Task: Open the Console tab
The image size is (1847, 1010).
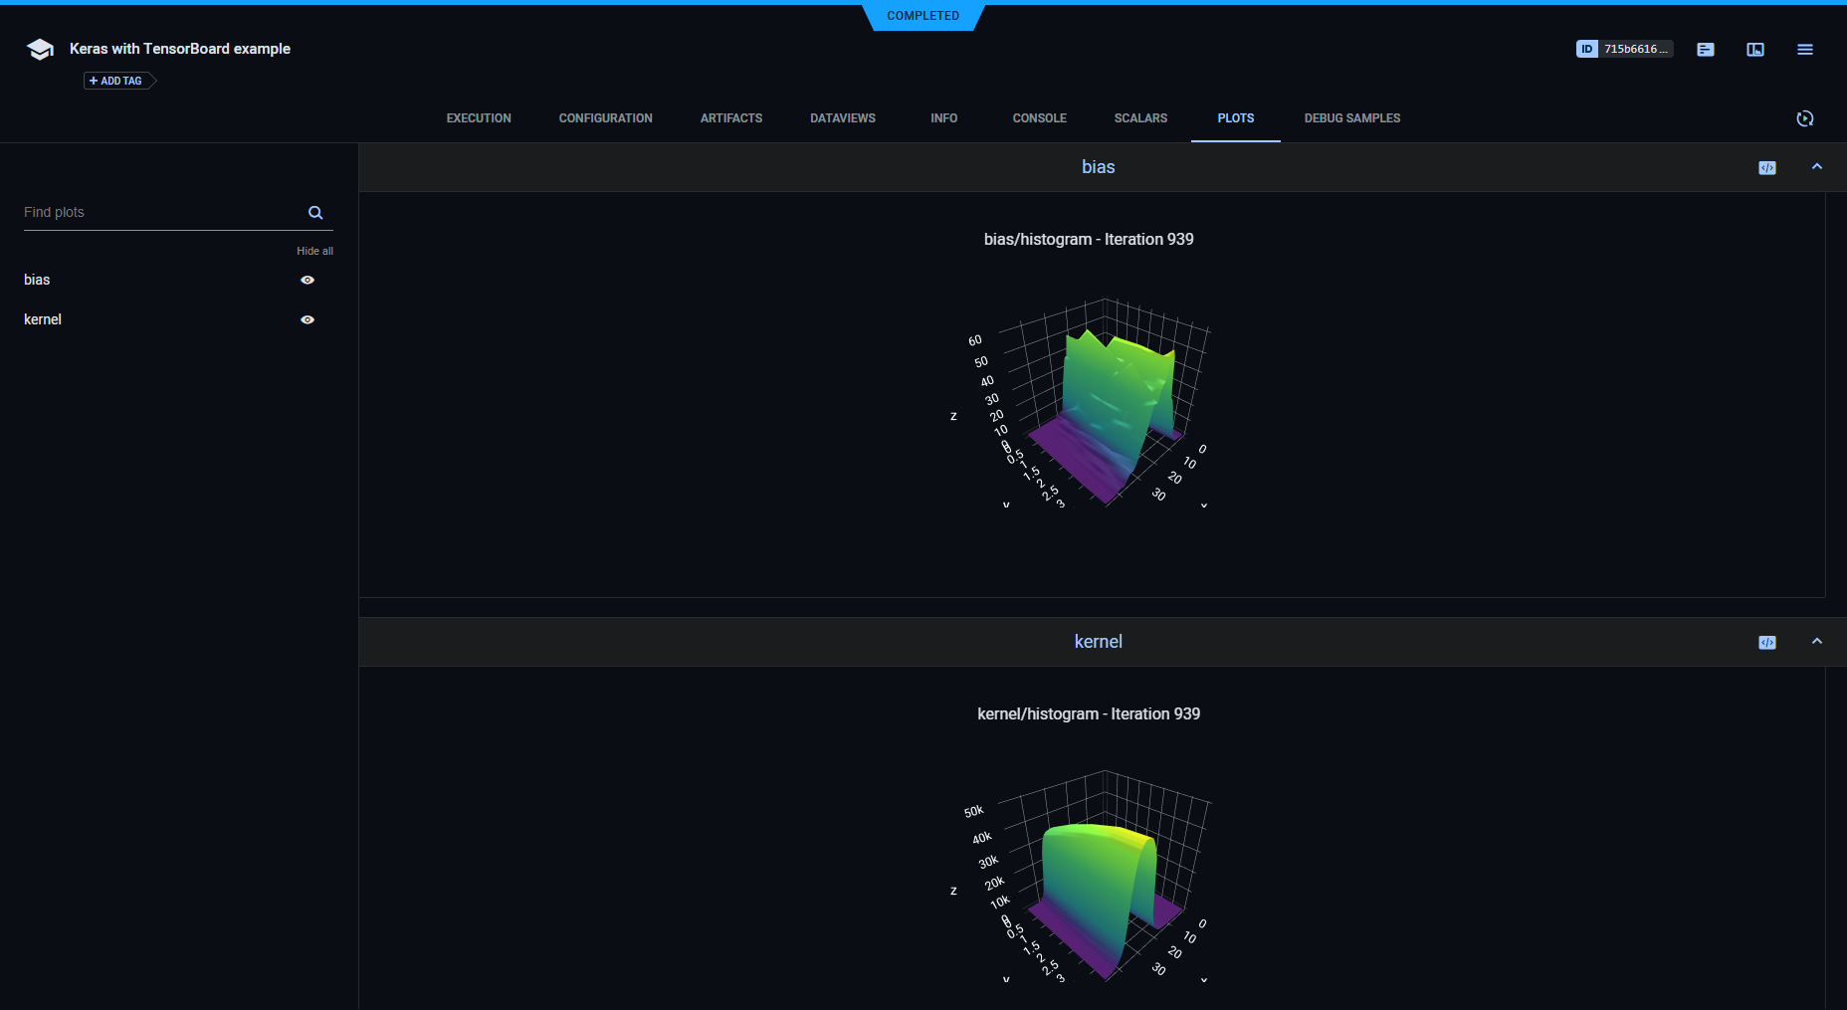Action: (1039, 118)
